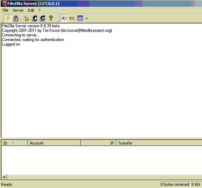Open server settings gear icon

click(x=26, y=19)
